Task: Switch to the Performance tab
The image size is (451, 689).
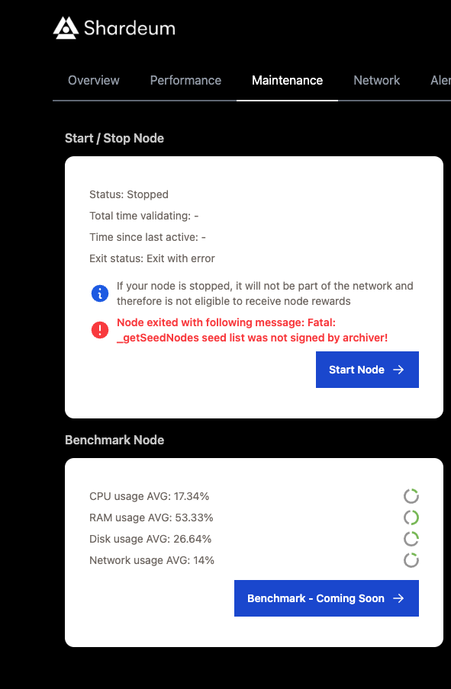Action: [185, 80]
